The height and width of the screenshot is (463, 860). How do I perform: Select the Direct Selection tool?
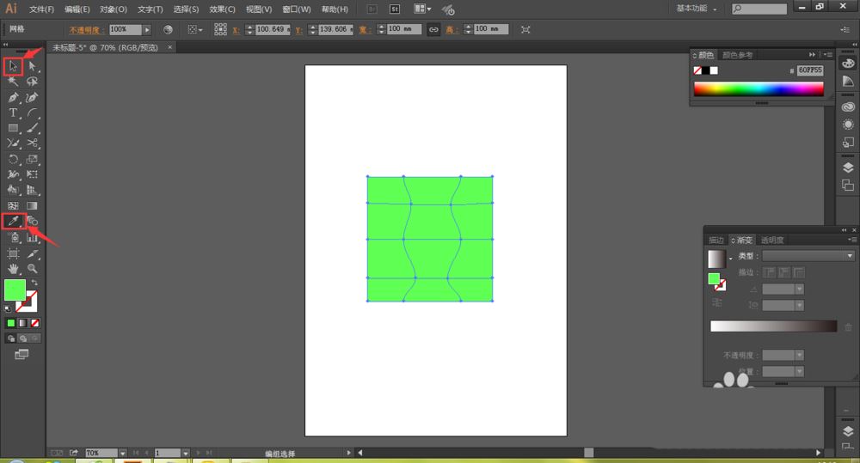click(32, 66)
